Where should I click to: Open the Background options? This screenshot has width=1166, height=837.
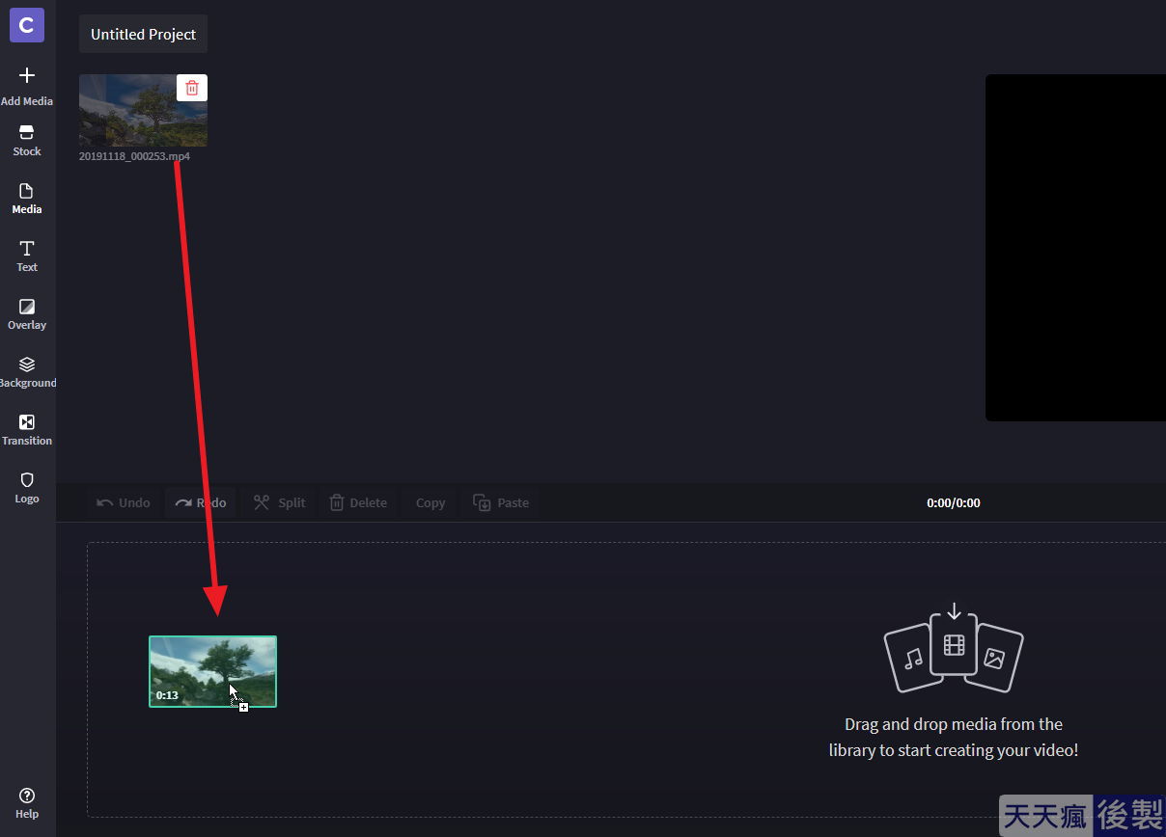(27, 371)
